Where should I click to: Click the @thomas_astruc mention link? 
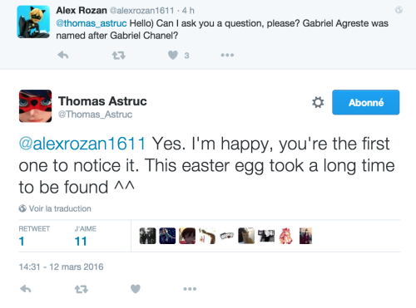[x=92, y=23]
